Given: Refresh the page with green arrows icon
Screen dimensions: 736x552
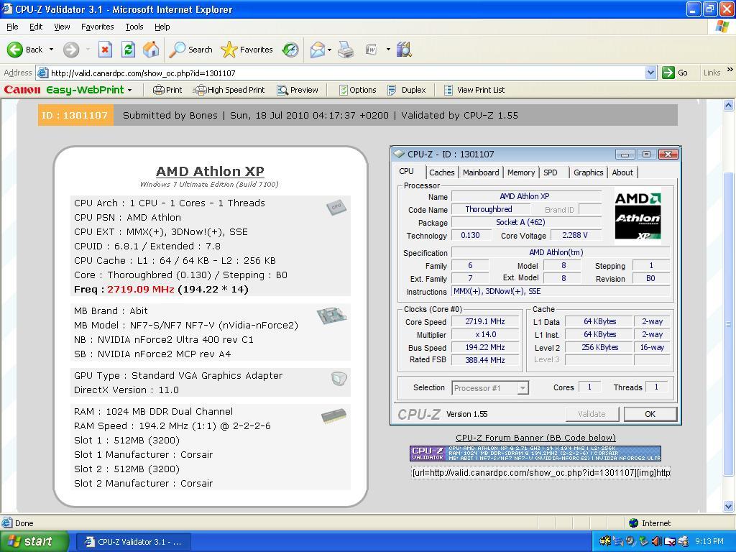Looking at the screenshot, I should (128, 50).
